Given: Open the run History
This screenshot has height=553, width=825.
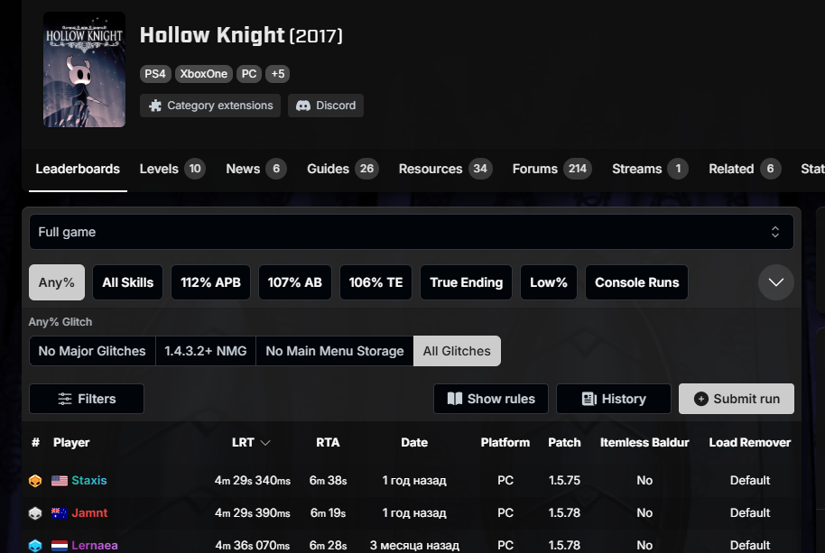Looking at the screenshot, I should pyautogui.click(x=614, y=399).
